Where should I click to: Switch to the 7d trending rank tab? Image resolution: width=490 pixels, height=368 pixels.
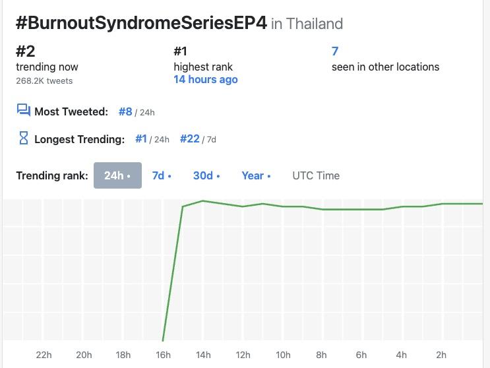click(162, 175)
